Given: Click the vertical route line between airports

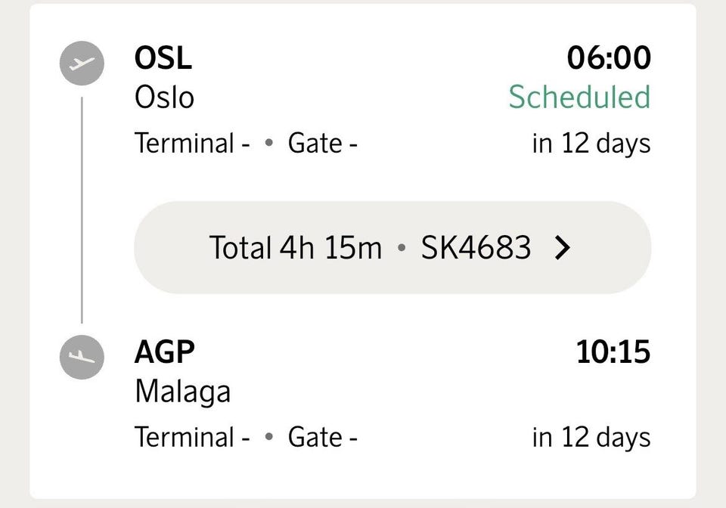Looking at the screenshot, I should 82,210.
